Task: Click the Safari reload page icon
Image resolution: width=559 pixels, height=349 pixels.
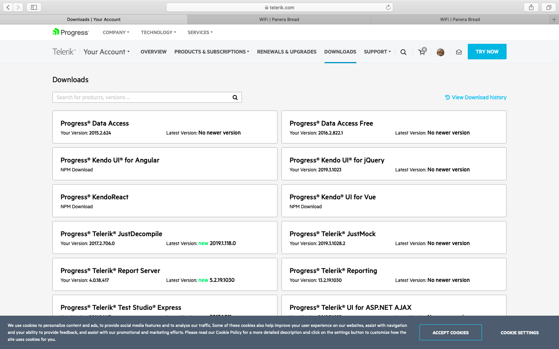Action: (388, 7)
